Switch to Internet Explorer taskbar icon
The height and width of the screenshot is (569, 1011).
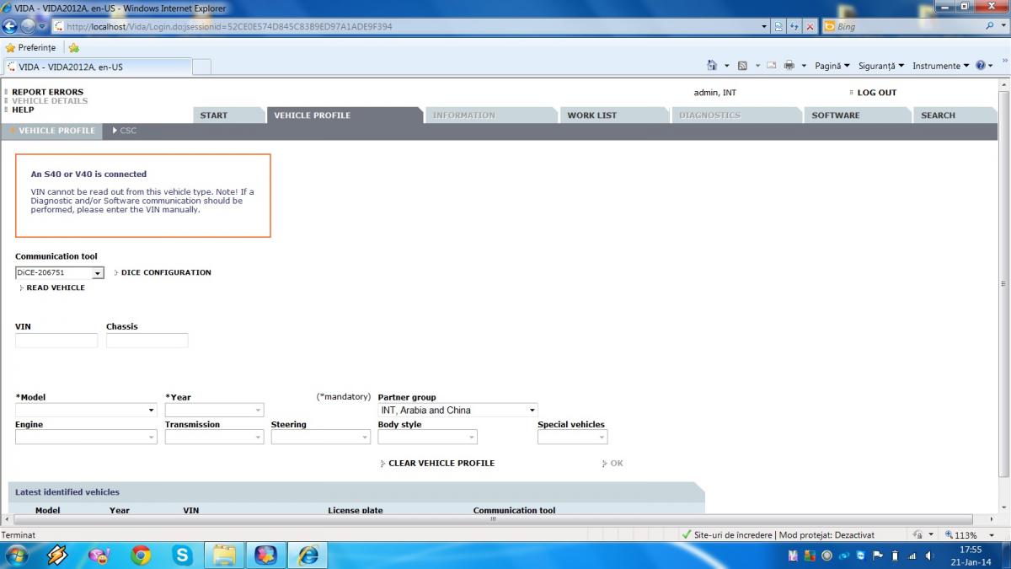(x=308, y=555)
